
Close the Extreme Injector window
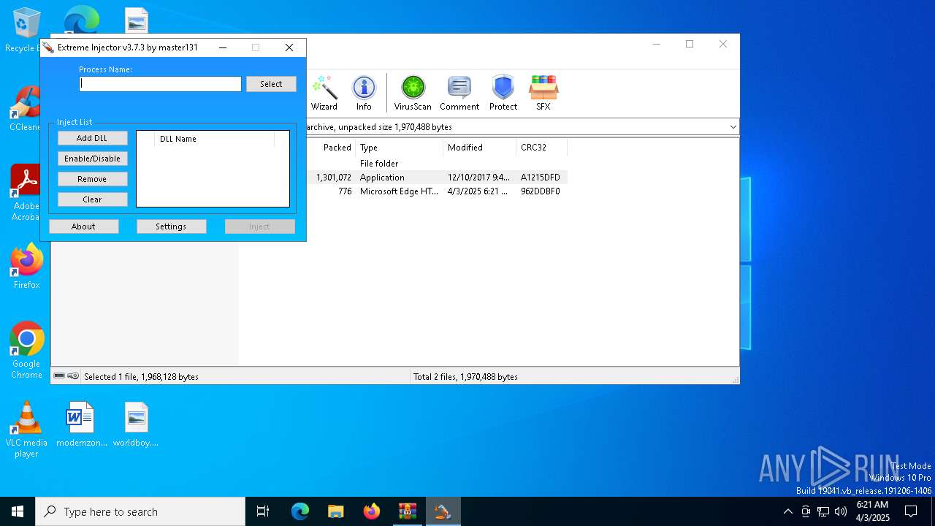tap(289, 47)
